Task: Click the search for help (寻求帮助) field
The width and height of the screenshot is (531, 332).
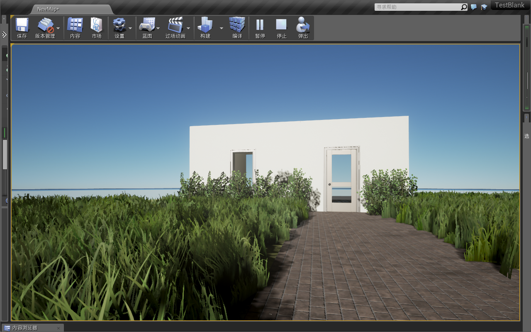Action: click(x=418, y=7)
